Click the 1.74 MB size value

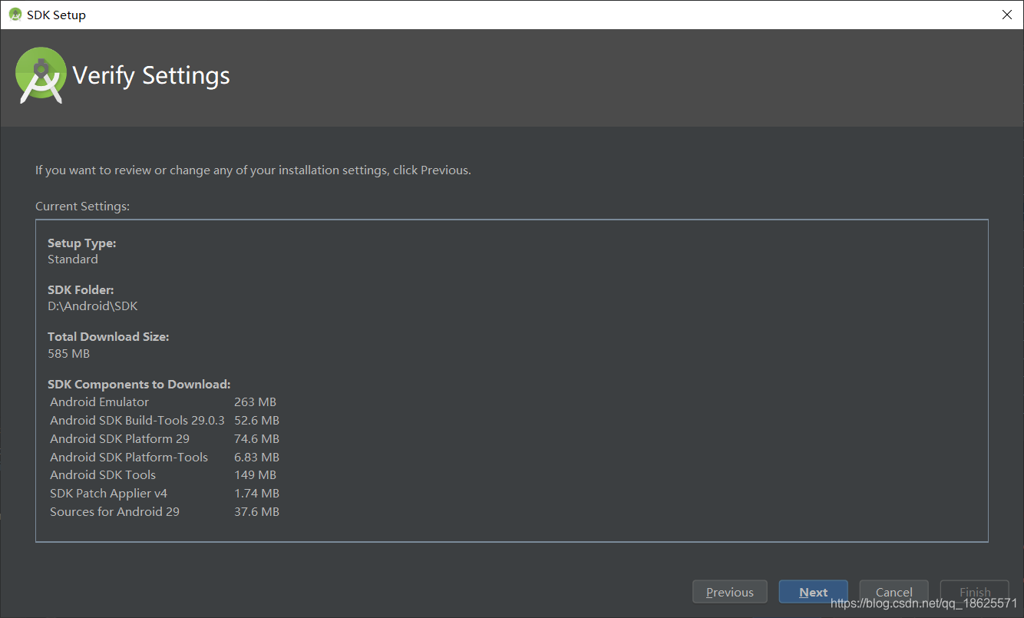click(x=256, y=494)
